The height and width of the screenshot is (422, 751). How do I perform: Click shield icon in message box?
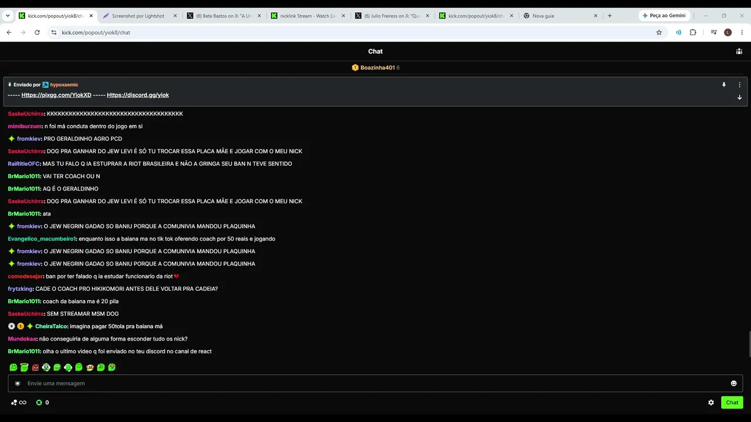(x=18, y=383)
